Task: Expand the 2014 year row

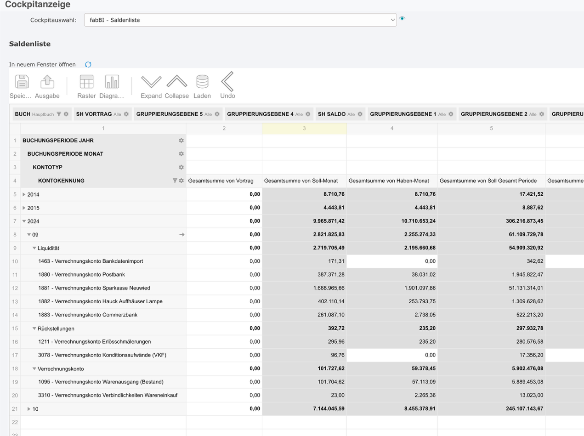Action: tap(24, 194)
